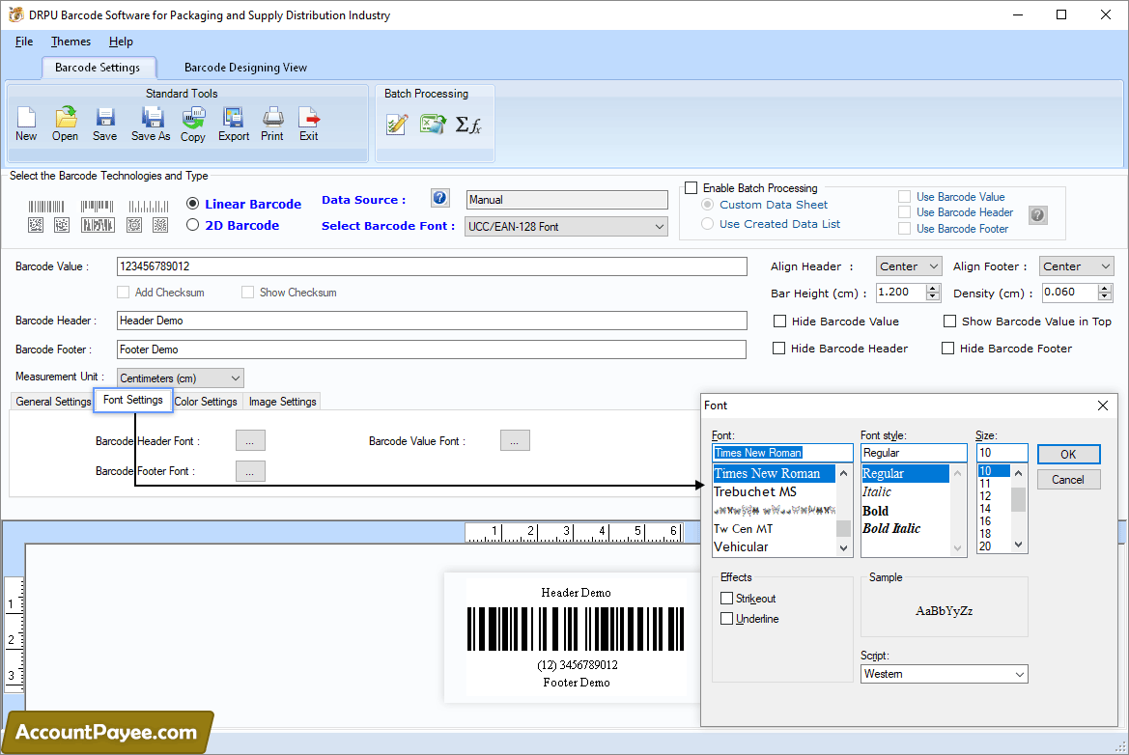Open a file with the Open icon

coord(66,123)
